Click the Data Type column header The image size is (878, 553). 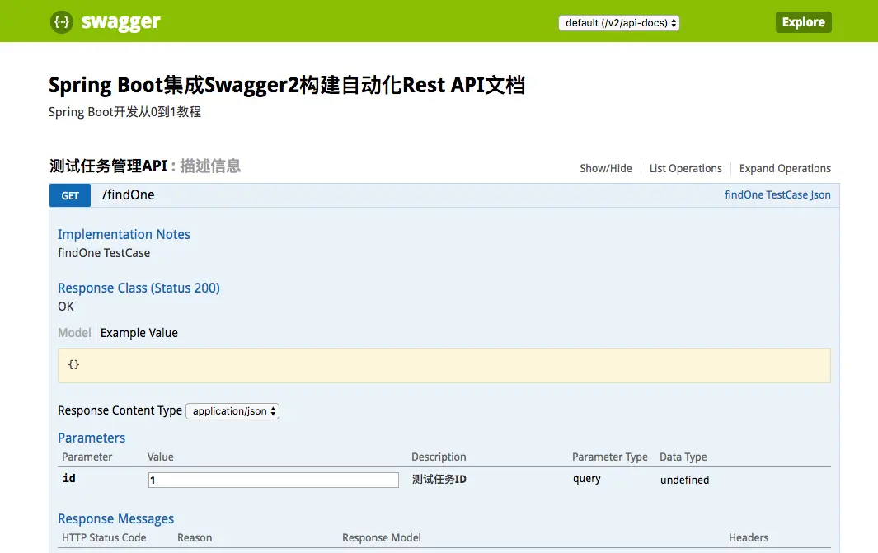(683, 457)
